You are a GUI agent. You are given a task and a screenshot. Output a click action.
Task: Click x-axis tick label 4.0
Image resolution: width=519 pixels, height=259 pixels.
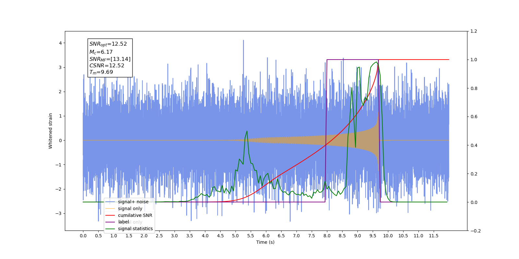coord(205,236)
